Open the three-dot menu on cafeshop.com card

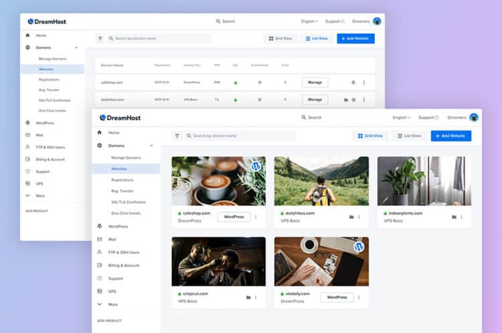tap(256, 217)
